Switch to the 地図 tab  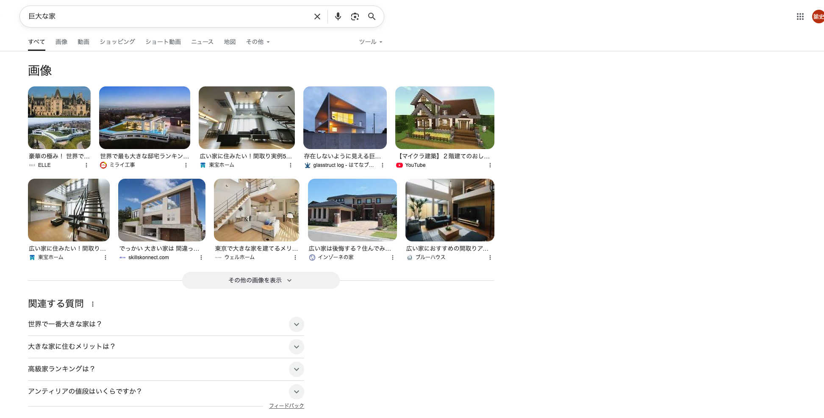[x=230, y=42]
